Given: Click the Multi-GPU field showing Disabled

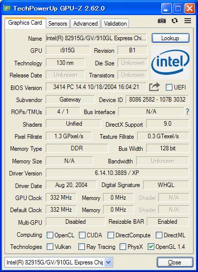Looking at the screenshot, I should pos(75,222).
